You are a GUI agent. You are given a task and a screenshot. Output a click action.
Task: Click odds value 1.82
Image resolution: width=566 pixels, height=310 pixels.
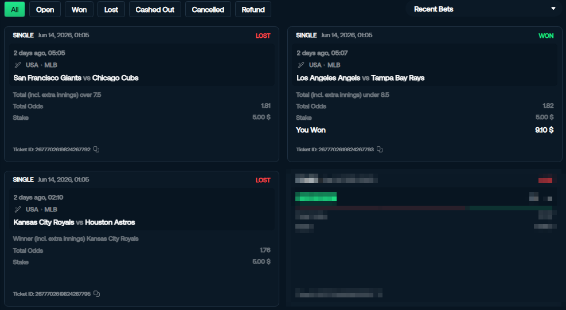548,106
